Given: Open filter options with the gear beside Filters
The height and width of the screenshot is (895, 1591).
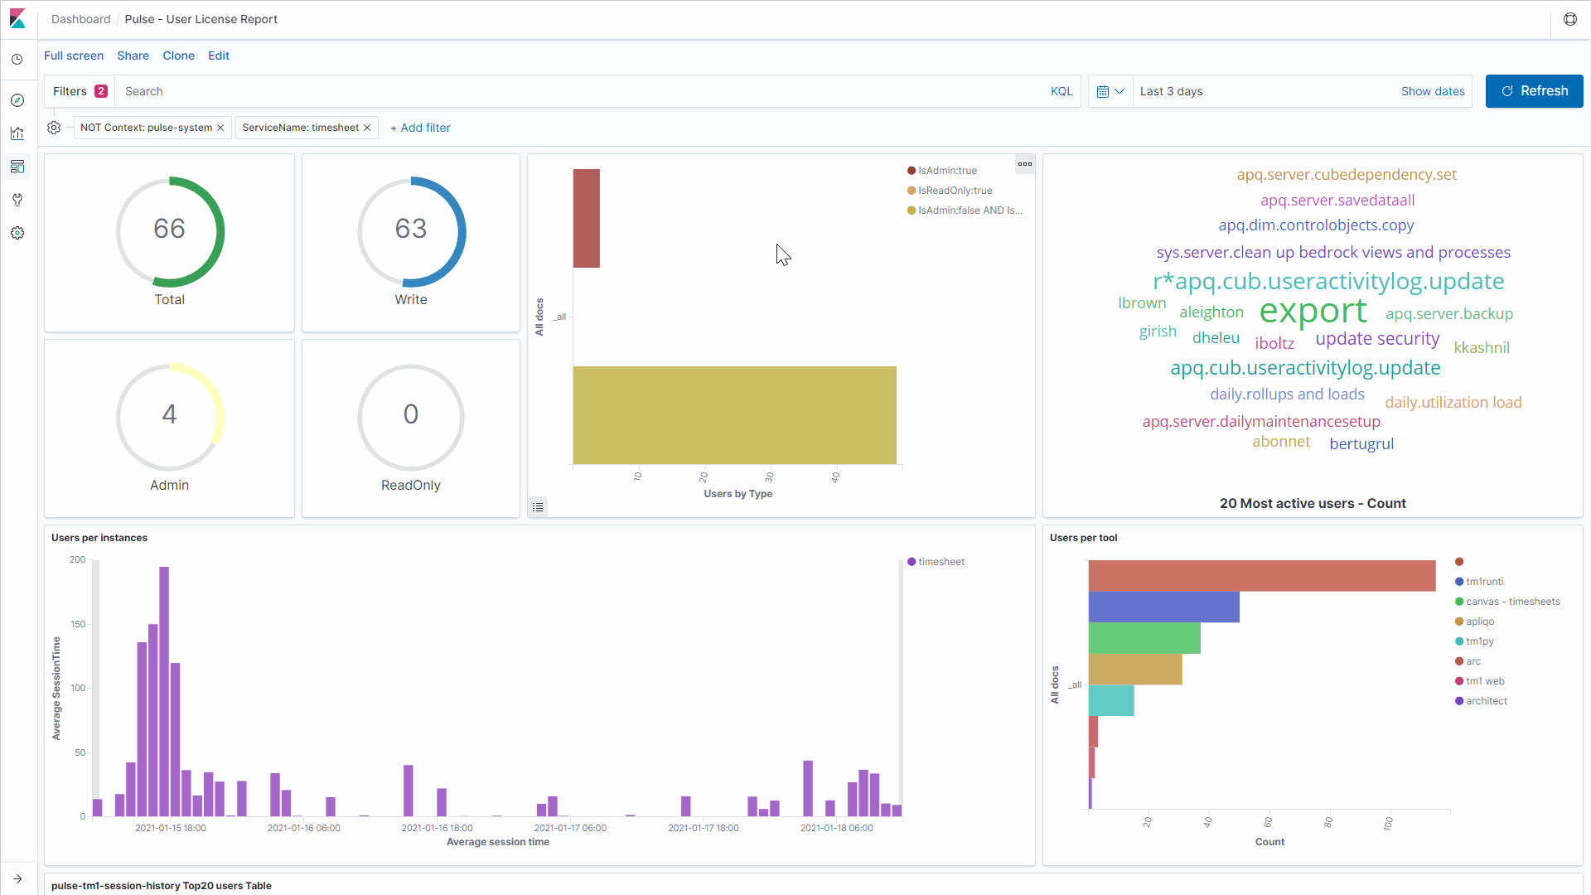Looking at the screenshot, I should (54, 128).
